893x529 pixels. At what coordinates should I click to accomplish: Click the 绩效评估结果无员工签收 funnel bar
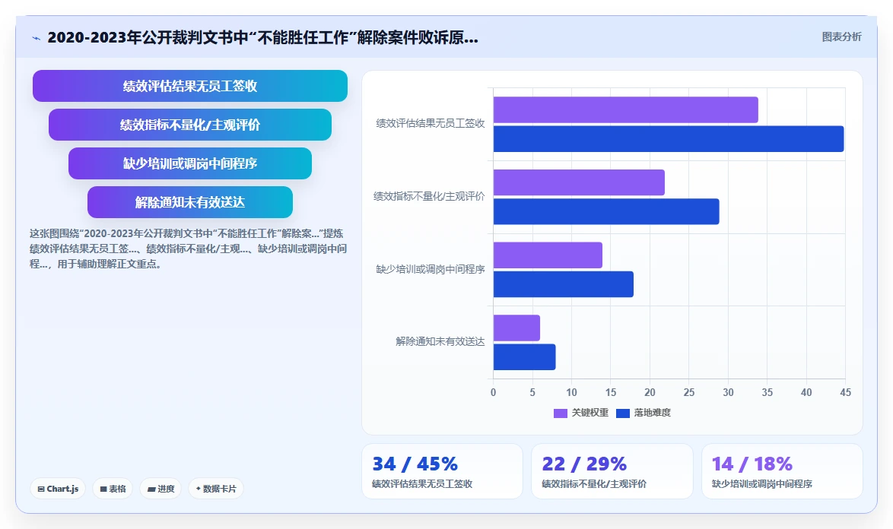click(x=190, y=86)
